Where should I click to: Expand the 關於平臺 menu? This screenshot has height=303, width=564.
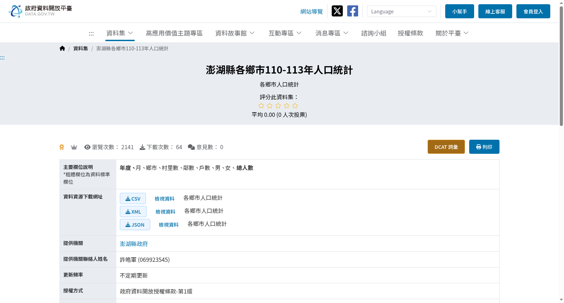pyautogui.click(x=452, y=33)
